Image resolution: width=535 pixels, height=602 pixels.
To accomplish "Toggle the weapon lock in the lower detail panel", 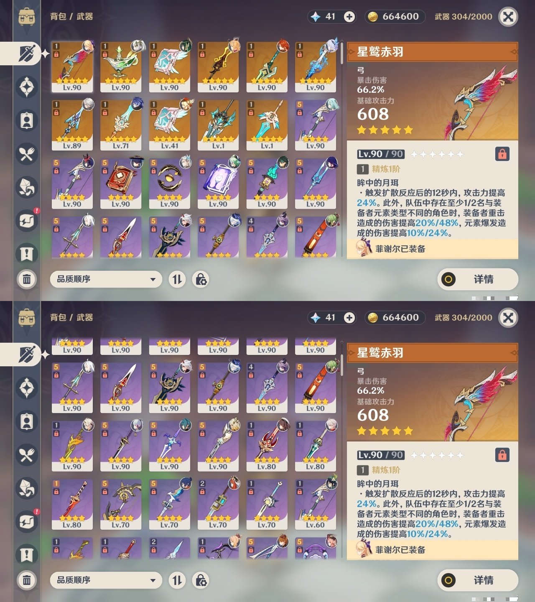I will click(502, 455).
